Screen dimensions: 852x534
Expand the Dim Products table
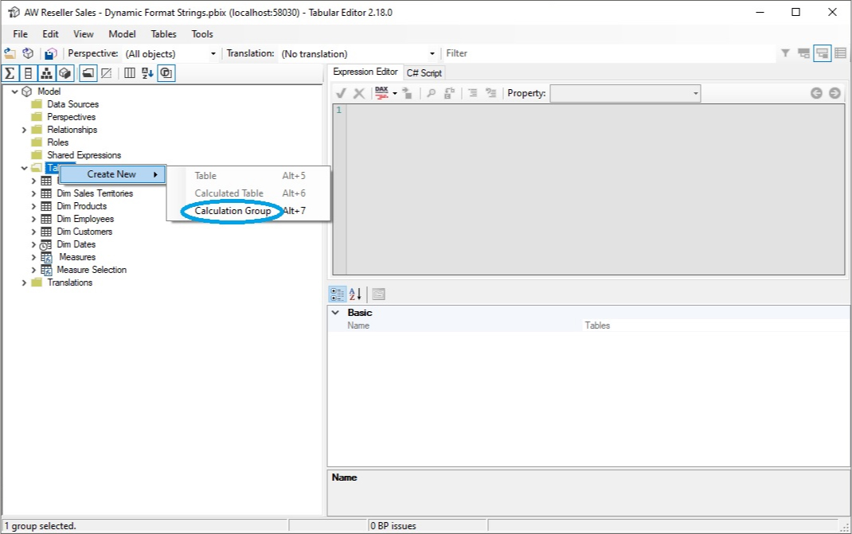coord(32,205)
